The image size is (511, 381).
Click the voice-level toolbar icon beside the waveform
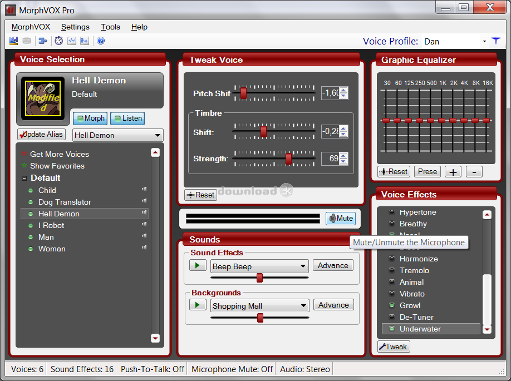pos(85,41)
